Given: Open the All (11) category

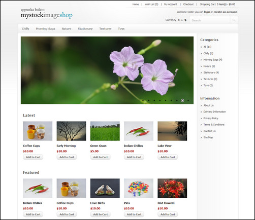Looking at the screenshot, I should point(207,47).
